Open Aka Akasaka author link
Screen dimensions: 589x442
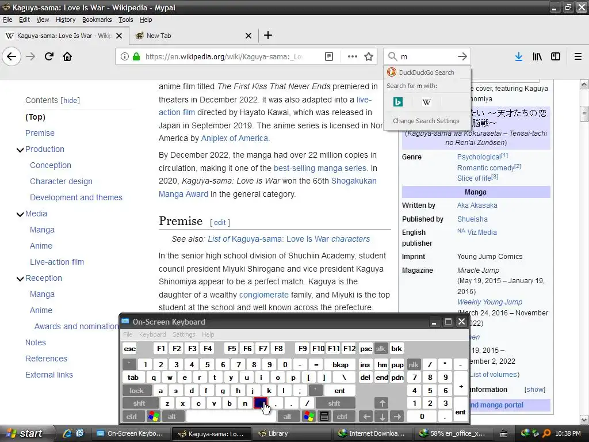click(477, 205)
